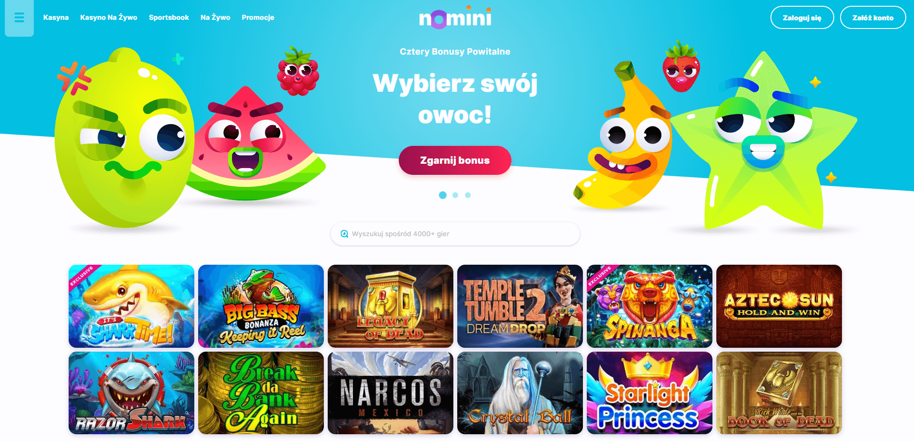Click the search magnifier icon

344,234
